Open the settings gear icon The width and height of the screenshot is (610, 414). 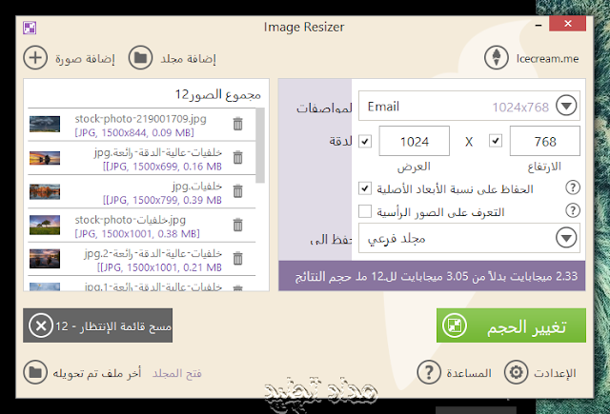(516, 372)
